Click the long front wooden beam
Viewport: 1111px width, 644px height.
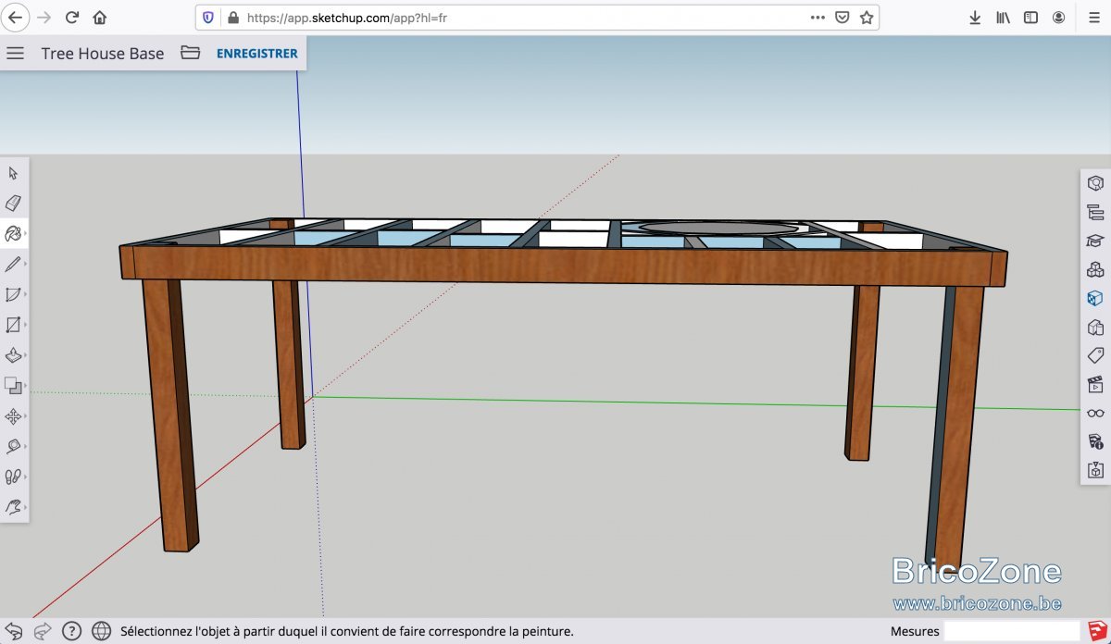coord(564,266)
